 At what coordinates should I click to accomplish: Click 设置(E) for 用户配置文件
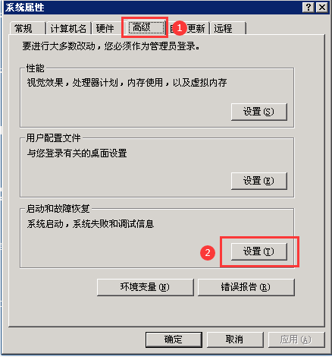[259, 181]
